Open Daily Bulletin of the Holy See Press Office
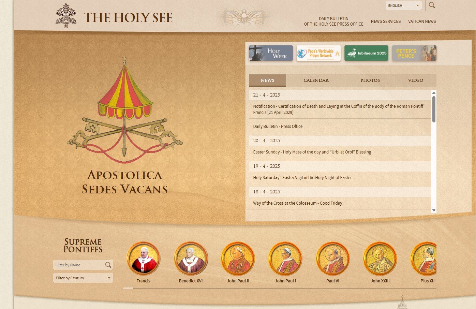This screenshot has width=476, height=309. 333,21
